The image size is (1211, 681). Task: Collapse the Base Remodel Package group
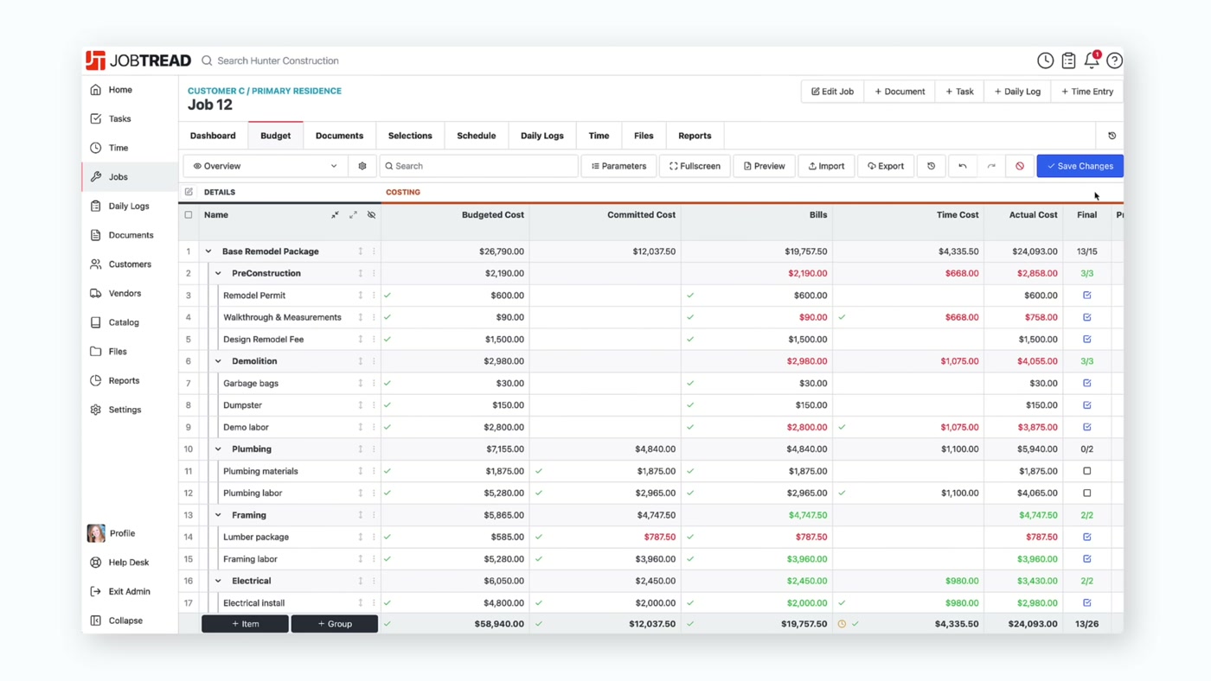point(208,251)
